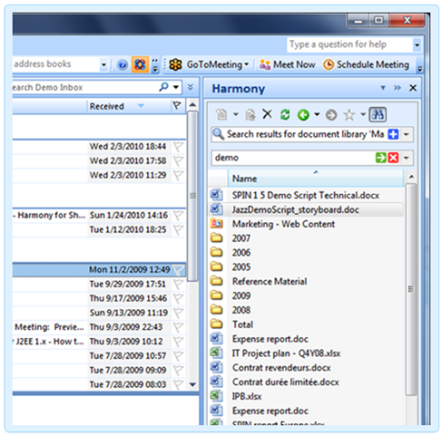Toggle flag on Thu 9/3/2009 22:43 email
The image size is (442, 435).
178,327
